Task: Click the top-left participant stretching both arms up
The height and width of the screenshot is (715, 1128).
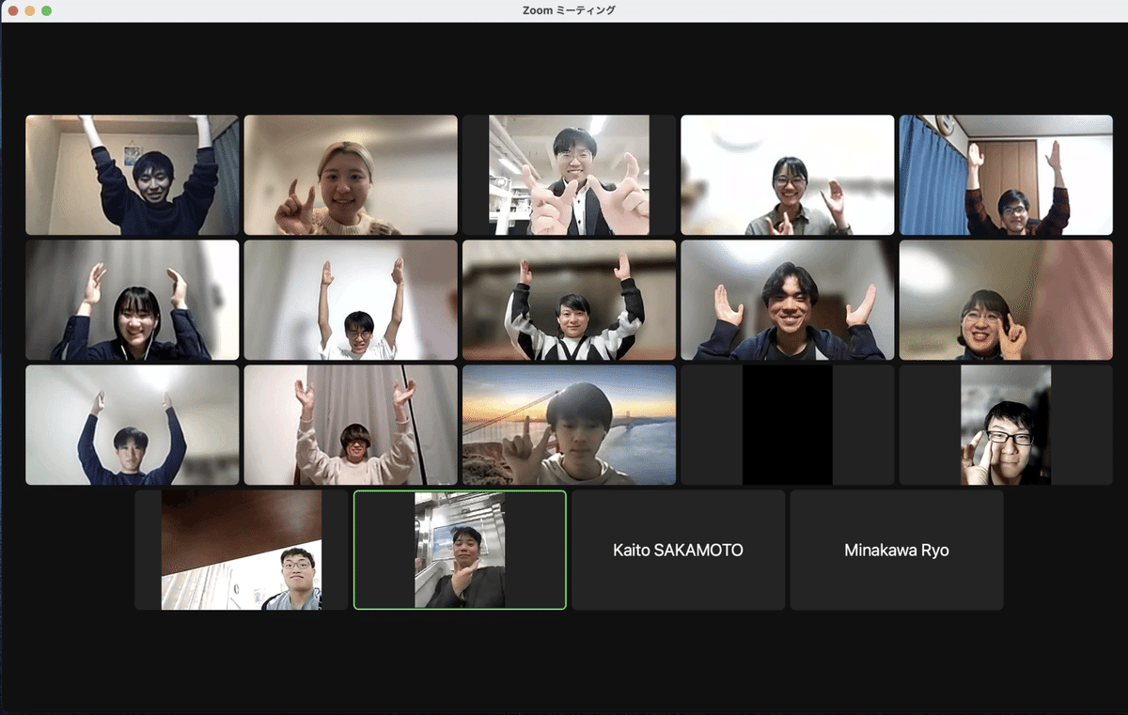Action: 132,175
